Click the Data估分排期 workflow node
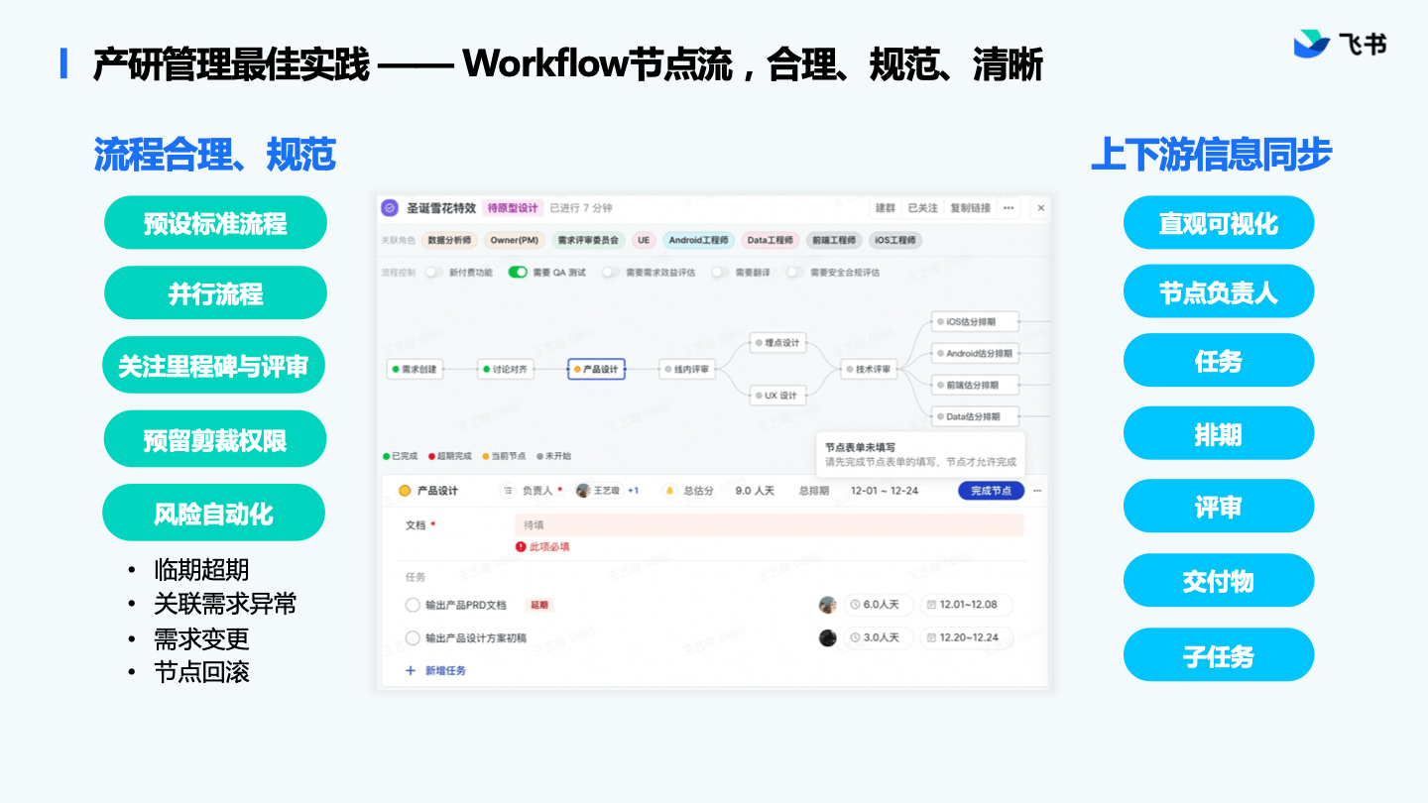Viewport: 1428px width, 803px height. pyautogui.click(x=976, y=416)
